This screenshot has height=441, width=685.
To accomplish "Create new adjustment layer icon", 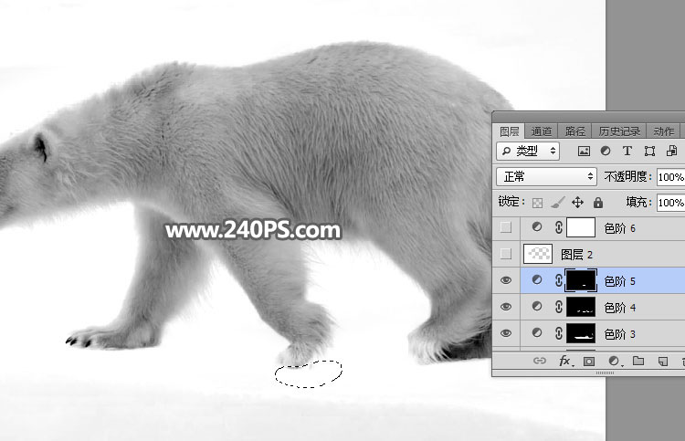I will pos(615,361).
